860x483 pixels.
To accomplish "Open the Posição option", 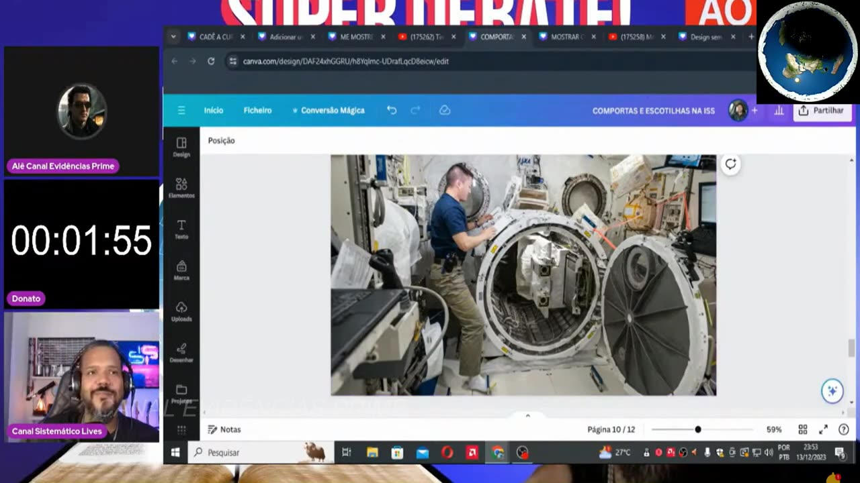I will (221, 140).
